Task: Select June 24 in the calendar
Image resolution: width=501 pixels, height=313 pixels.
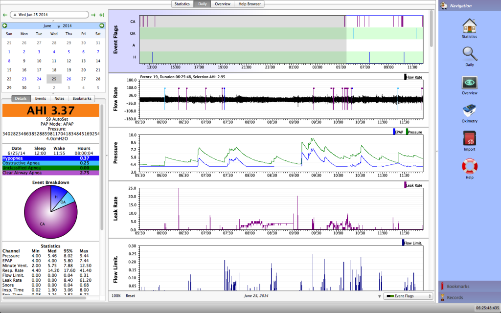Action: point(39,79)
